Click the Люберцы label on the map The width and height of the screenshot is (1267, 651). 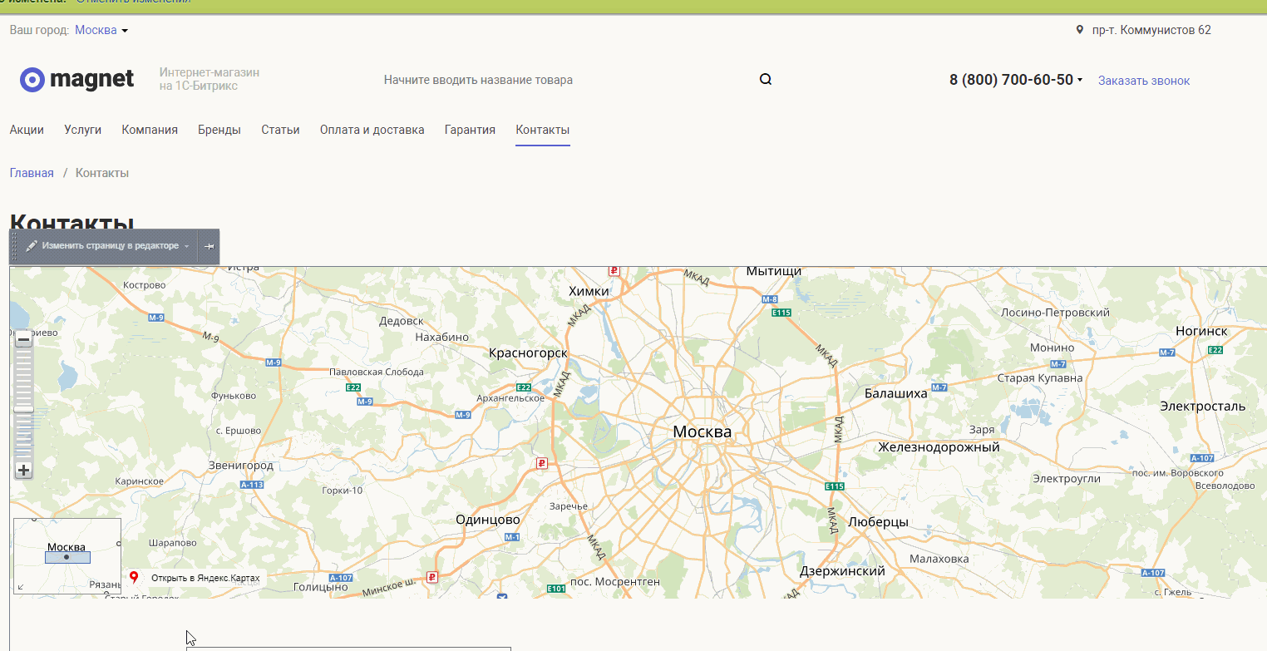(x=879, y=522)
